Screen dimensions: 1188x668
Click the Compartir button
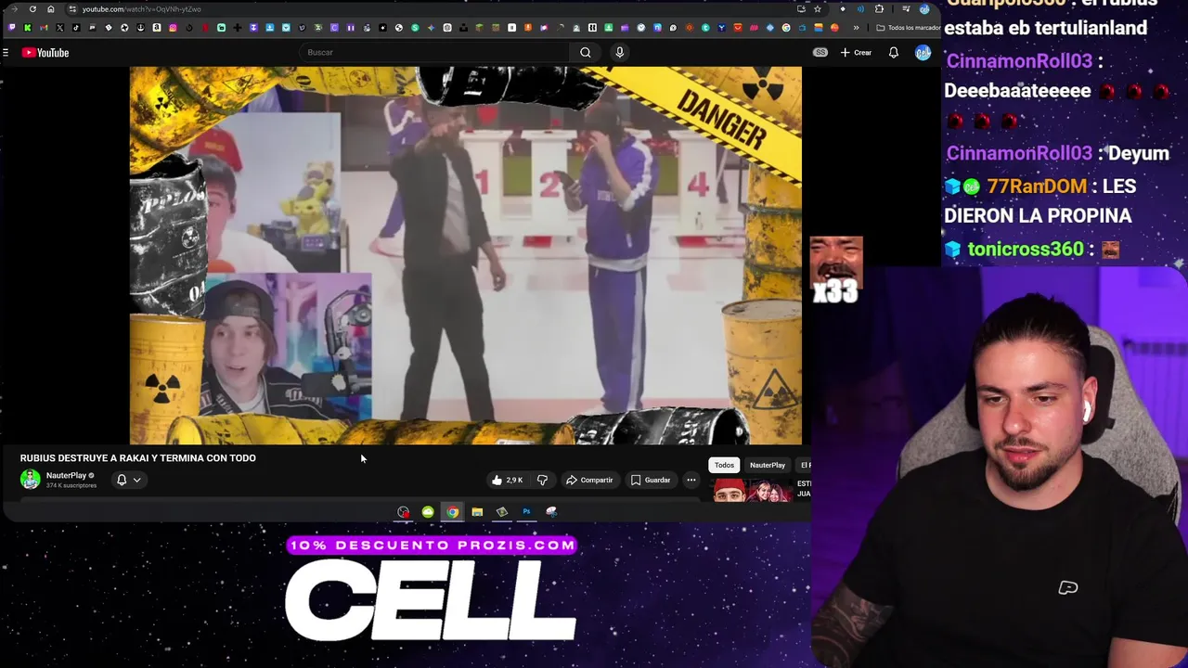click(x=589, y=480)
